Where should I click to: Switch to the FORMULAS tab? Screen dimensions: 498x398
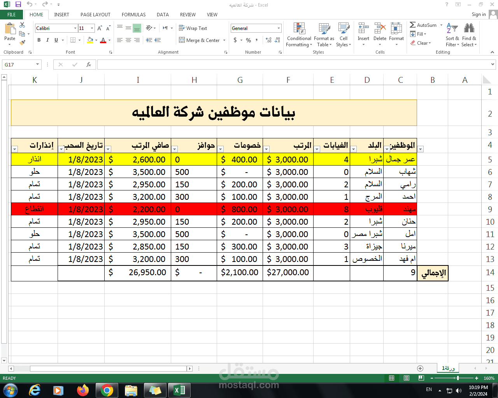coord(133,15)
